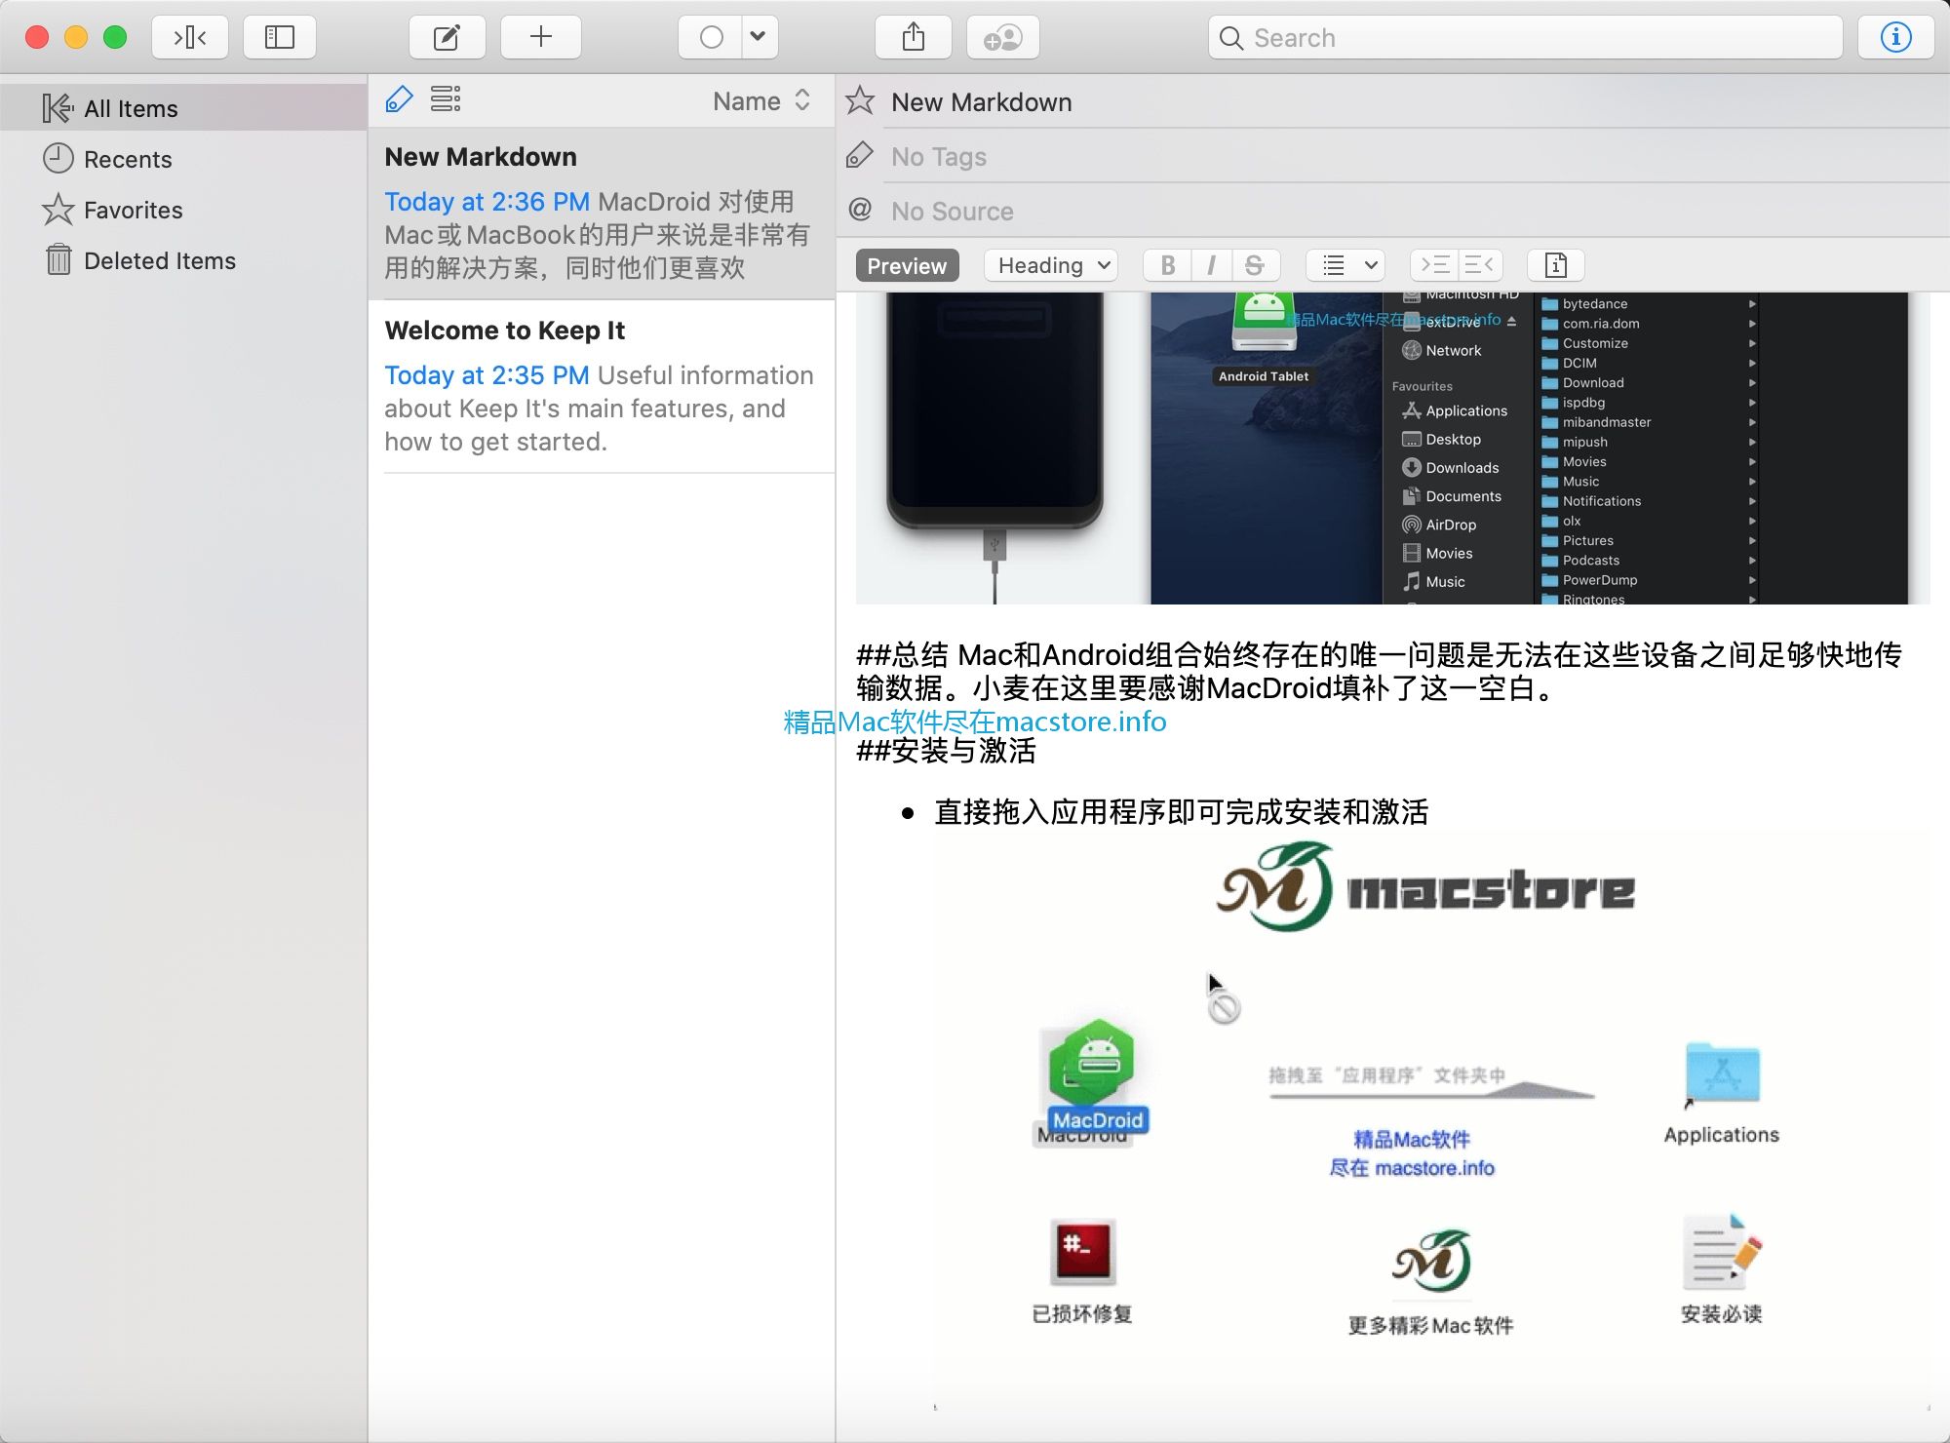The height and width of the screenshot is (1443, 1950).
Task: Click the No Source field
Action: (x=1414, y=211)
